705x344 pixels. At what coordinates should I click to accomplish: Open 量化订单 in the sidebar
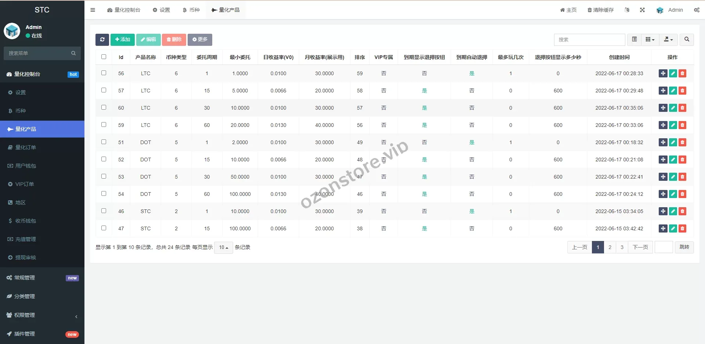26,147
